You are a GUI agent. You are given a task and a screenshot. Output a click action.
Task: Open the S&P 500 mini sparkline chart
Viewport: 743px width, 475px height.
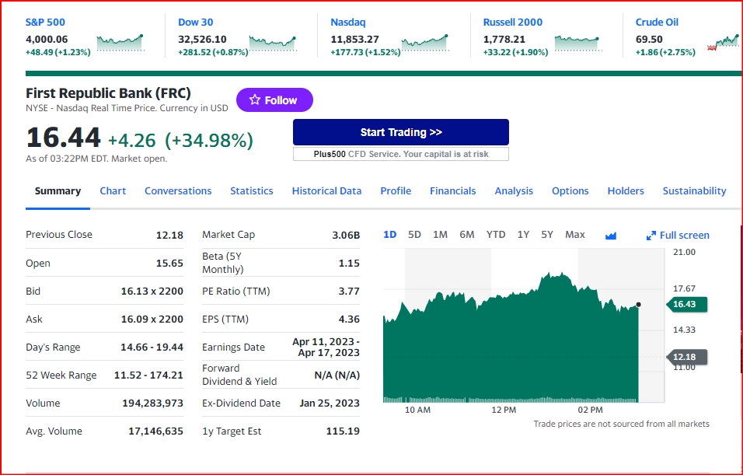click(120, 43)
